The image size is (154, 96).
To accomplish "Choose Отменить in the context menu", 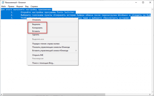I will tap(53, 20).
